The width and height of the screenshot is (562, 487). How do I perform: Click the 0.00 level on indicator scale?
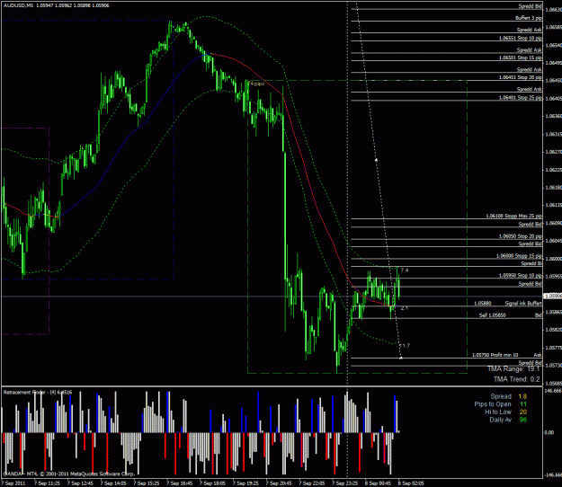point(549,432)
